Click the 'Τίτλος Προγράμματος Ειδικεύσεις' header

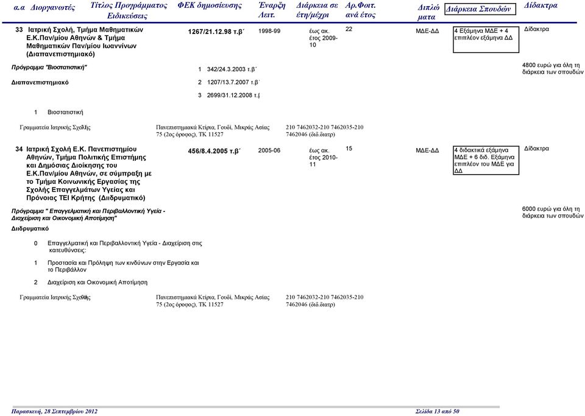129,10
